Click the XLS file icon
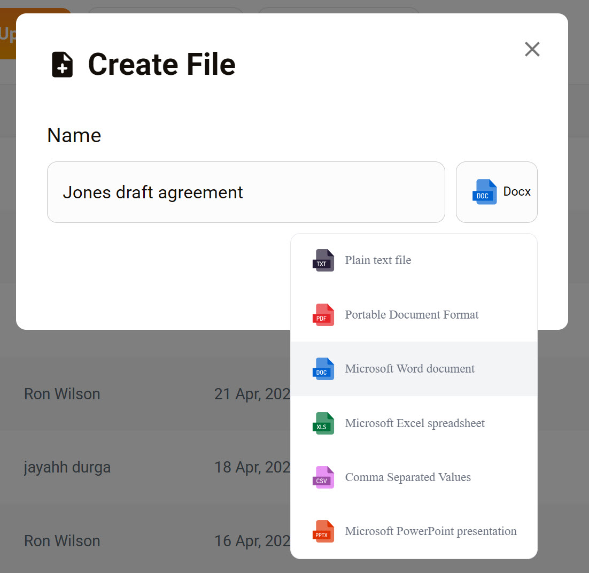The height and width of the screenshot is (573, 589). click(x=323, y=423)
